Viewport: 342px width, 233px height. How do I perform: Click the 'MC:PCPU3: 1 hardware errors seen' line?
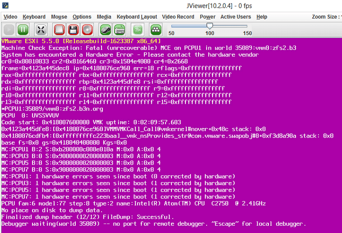[118, 183]
